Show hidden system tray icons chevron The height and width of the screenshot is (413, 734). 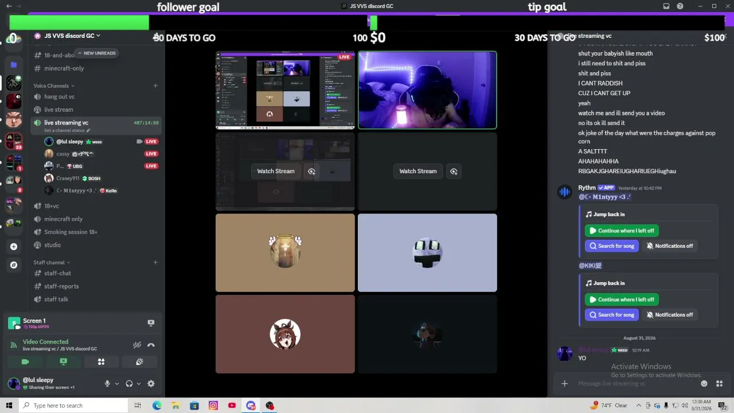coord(639,406)
